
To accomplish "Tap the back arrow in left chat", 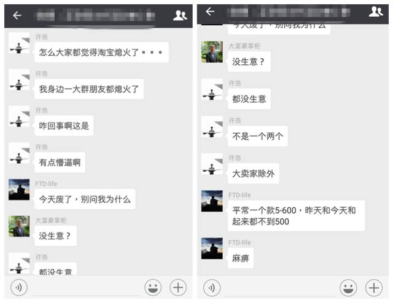I will click(x=17, y=15).
